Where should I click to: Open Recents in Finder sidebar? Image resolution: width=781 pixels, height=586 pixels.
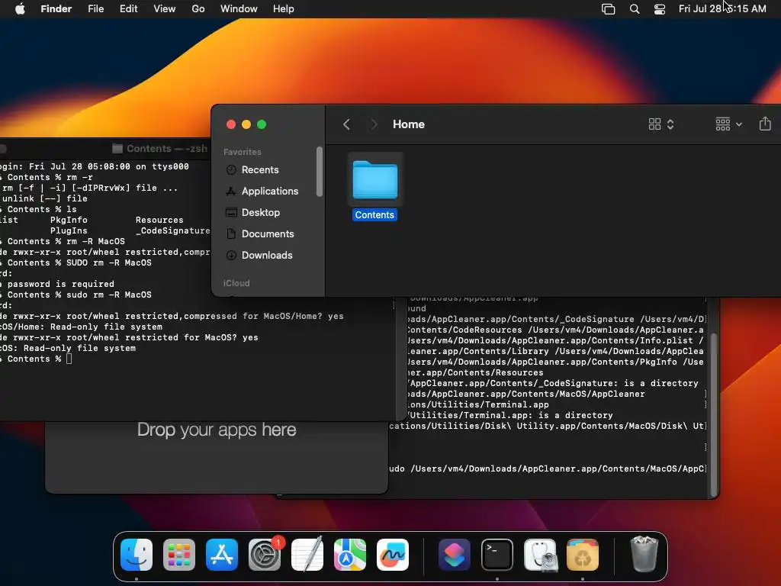(x=260, y=170)
